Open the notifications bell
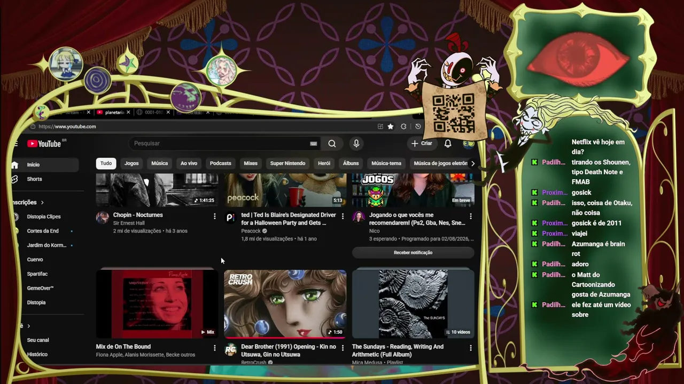 tap(448, 143)
